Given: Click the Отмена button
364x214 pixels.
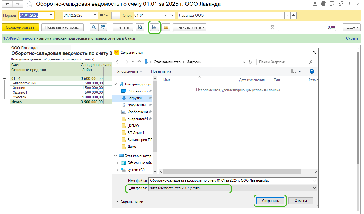Looking at the screenshot, I should pyautogui.click(x=301, y=201).
